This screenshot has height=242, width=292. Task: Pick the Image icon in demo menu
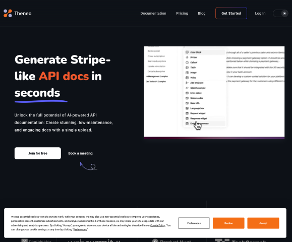[187, 73]
